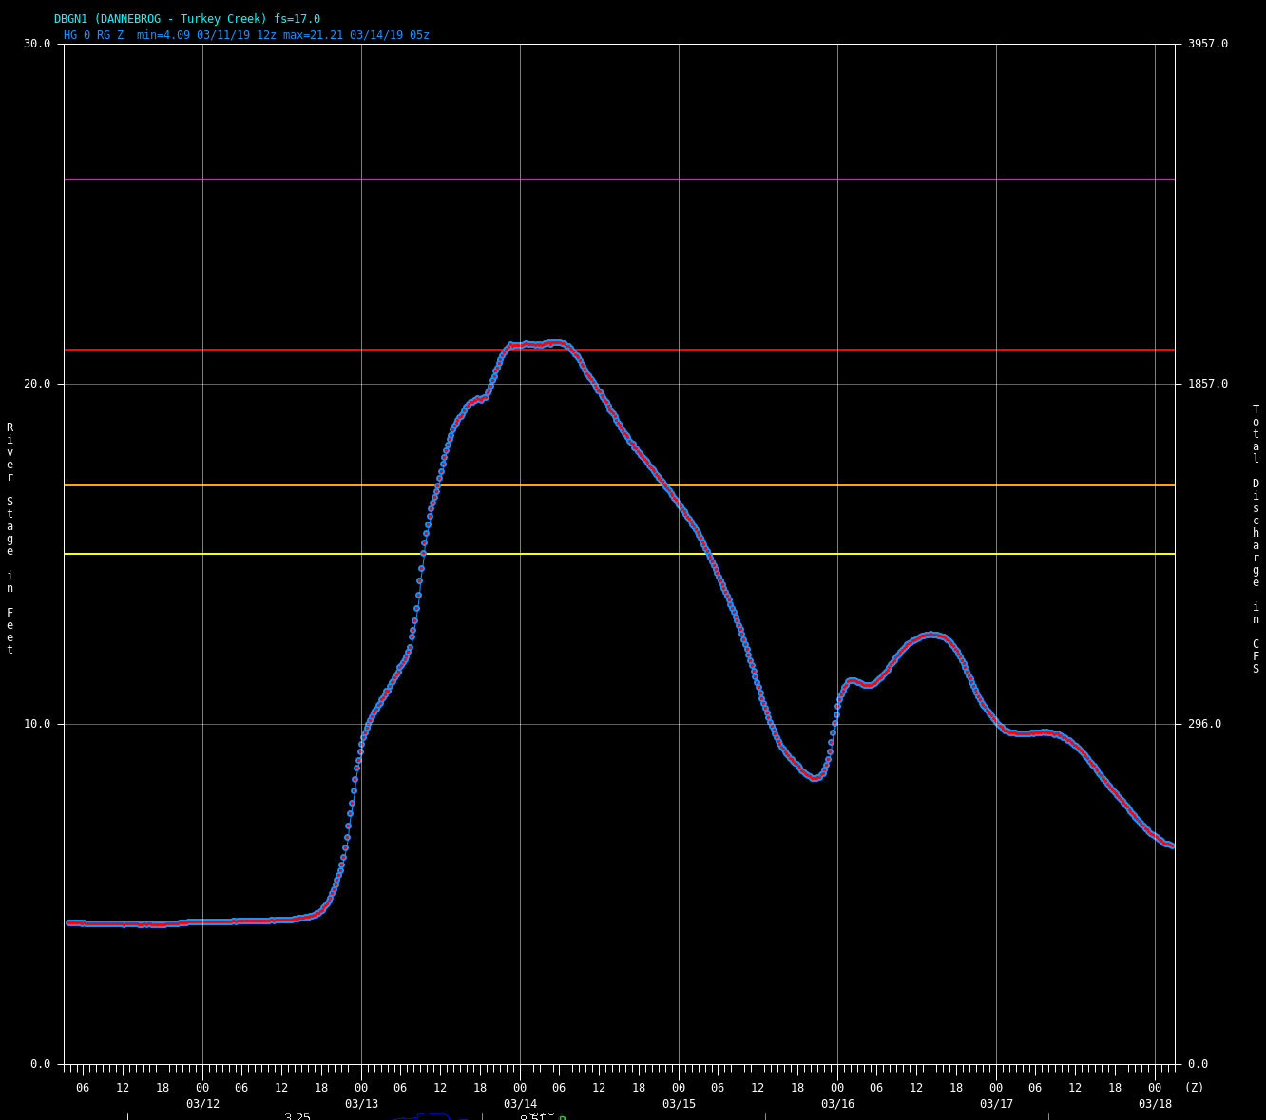Viewport: 1266px width, 1120px height.
Task: Select the 03/14 date label
Action: coord(520,1104)
